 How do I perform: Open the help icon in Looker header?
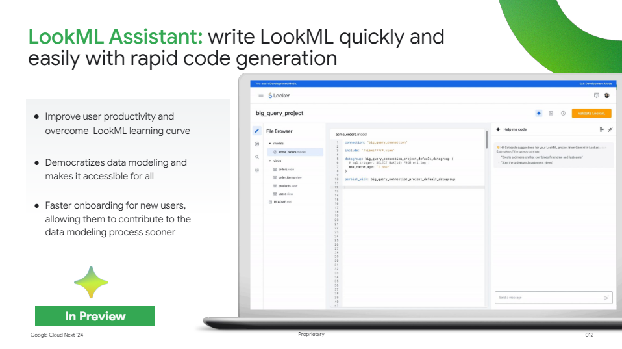[596, 96]
